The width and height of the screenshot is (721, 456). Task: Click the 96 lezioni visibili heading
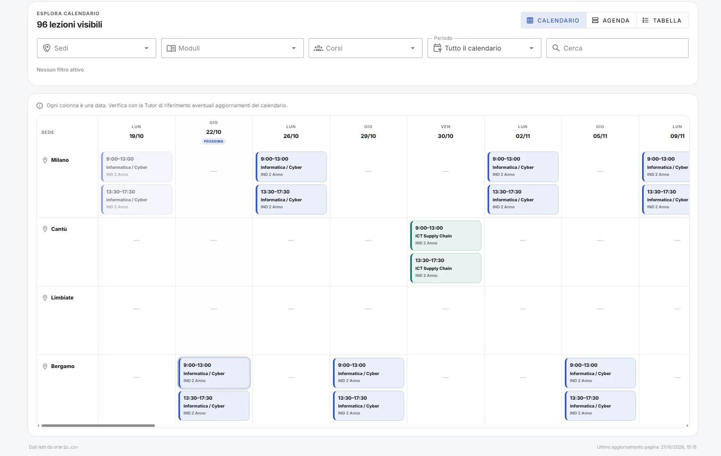(x=69, y=25)
